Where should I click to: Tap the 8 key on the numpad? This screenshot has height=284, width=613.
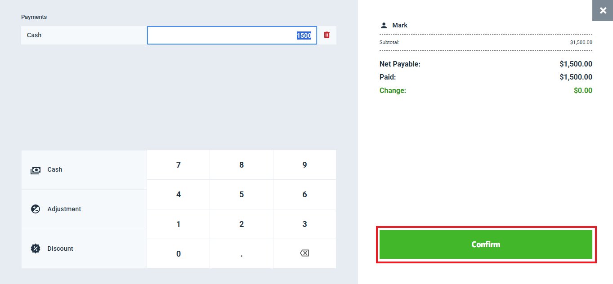(242, 165)
